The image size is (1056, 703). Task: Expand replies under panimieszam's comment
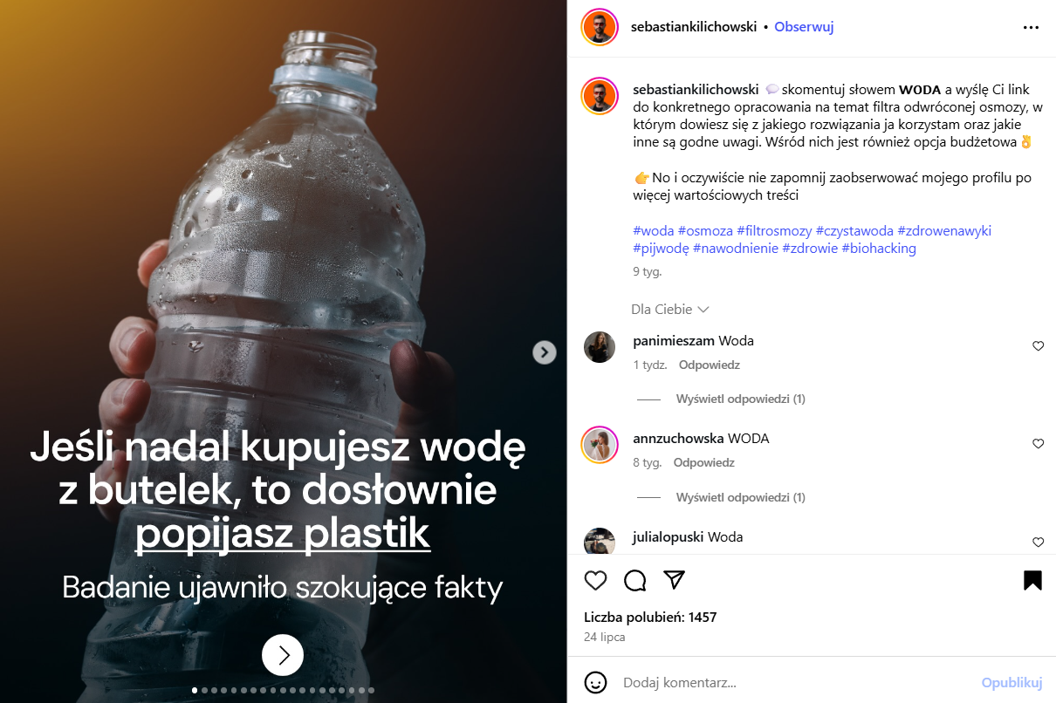click(740, 399)
